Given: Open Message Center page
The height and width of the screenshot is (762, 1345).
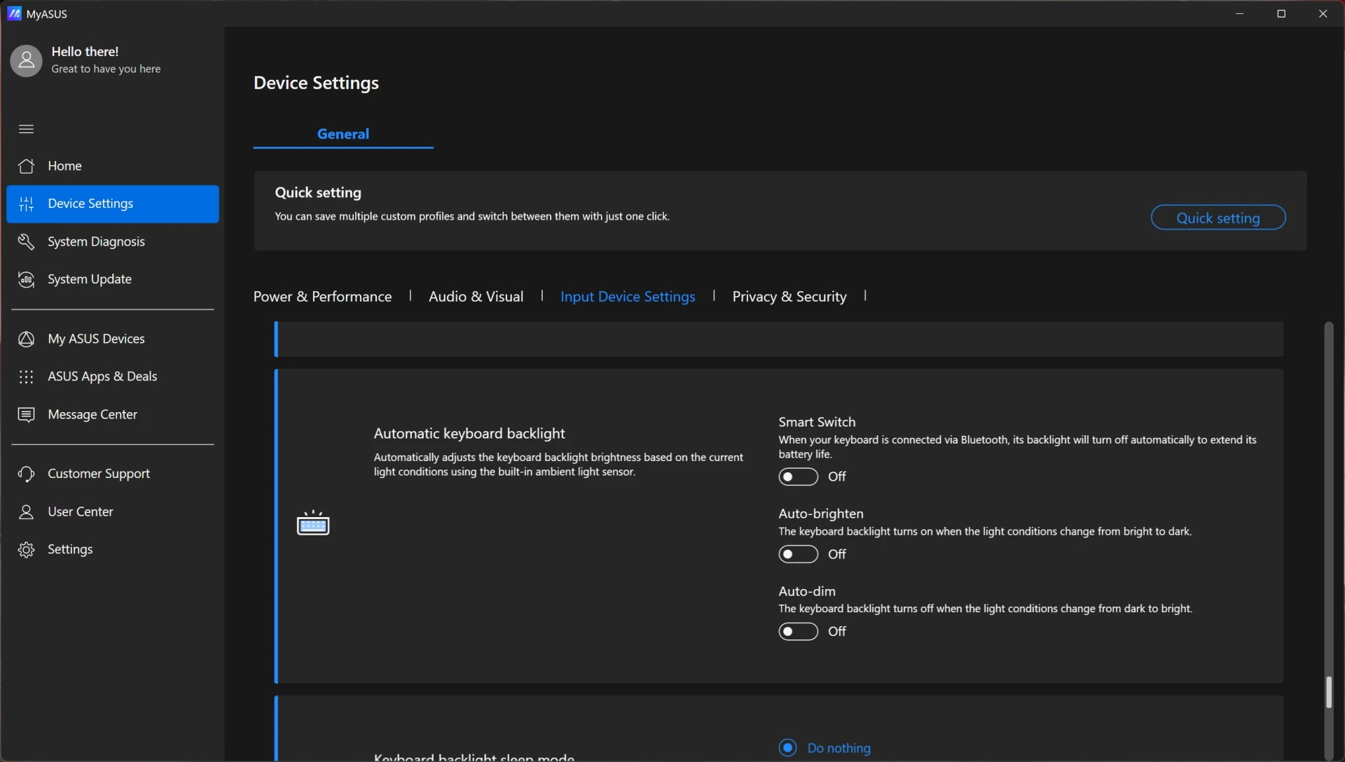Looking at the screenshot, I should pyautogui.click(x=112, y=414).
